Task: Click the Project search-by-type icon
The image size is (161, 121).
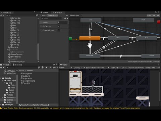Action: 39,68
